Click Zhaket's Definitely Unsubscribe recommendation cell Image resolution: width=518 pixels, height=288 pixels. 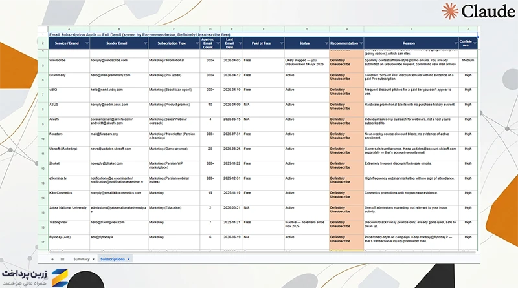(346, 169)
